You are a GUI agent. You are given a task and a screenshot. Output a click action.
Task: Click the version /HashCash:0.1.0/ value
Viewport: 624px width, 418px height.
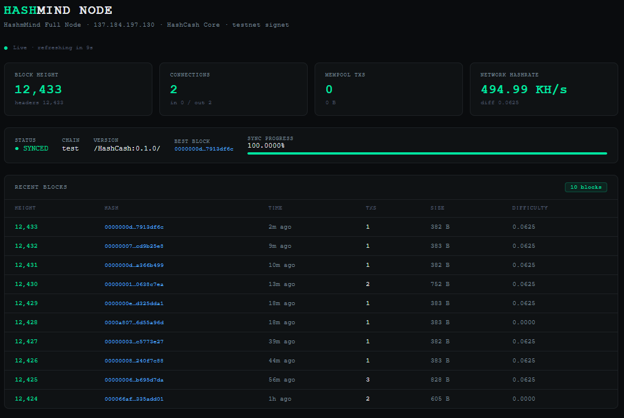point(127,148)
